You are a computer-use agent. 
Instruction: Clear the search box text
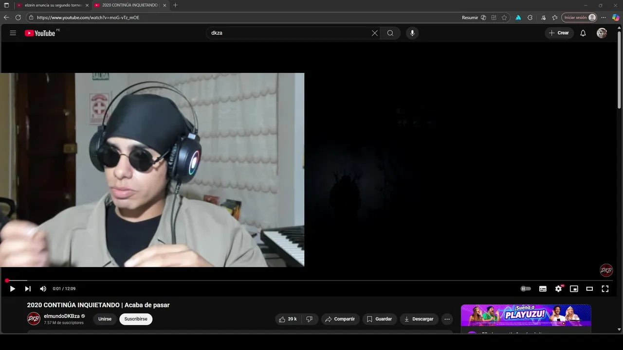pyautogui.click(x=375, y=33)
